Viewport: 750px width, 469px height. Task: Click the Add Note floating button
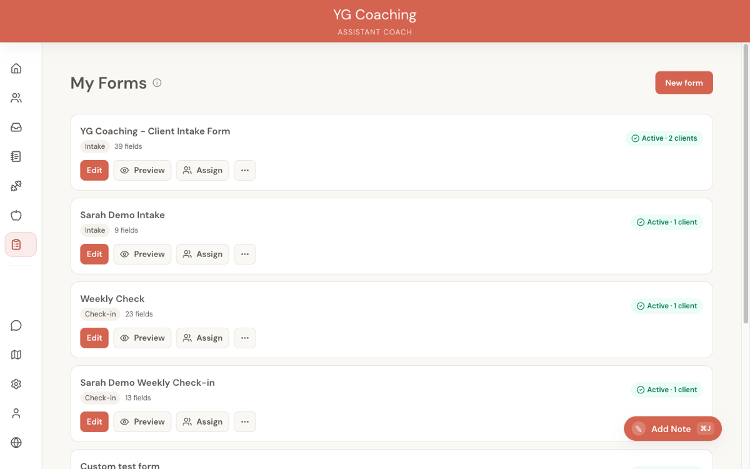click(x=672, y=428)
